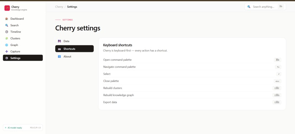Open the Capture page
Image resolution: width=295 pixels, height=134 pixels.
[x=23, y=51]
